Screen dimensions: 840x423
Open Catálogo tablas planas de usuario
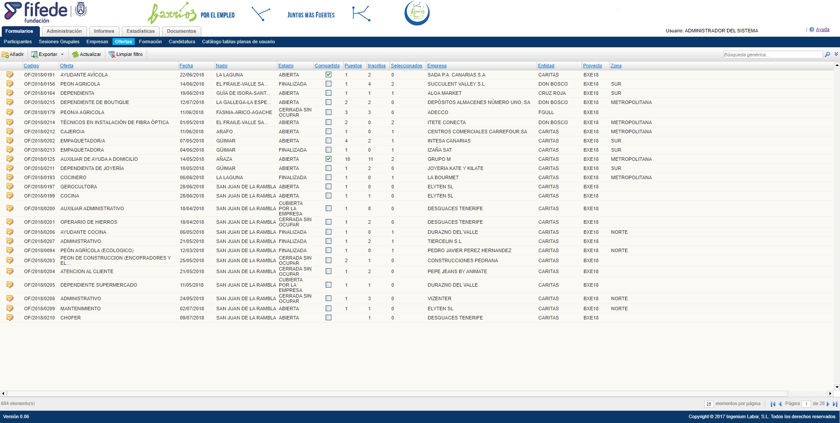click(238, 42)
